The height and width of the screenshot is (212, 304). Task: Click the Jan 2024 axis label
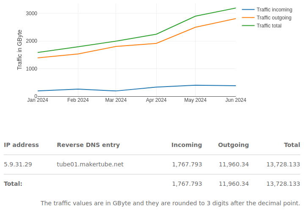tap(38, 100)
